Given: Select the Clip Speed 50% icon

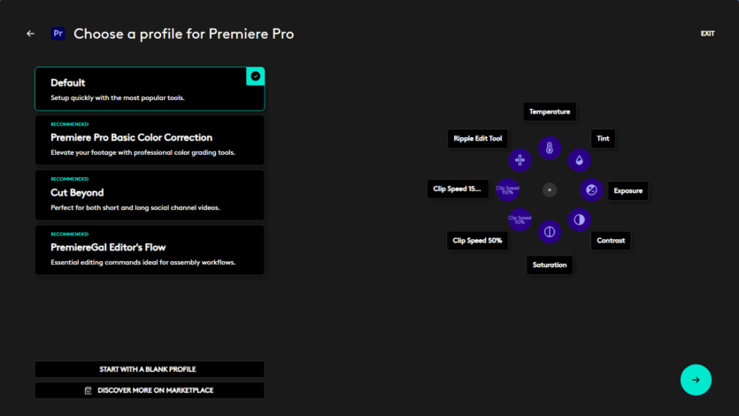Looking at the screenshot, I should coord(520,219).
